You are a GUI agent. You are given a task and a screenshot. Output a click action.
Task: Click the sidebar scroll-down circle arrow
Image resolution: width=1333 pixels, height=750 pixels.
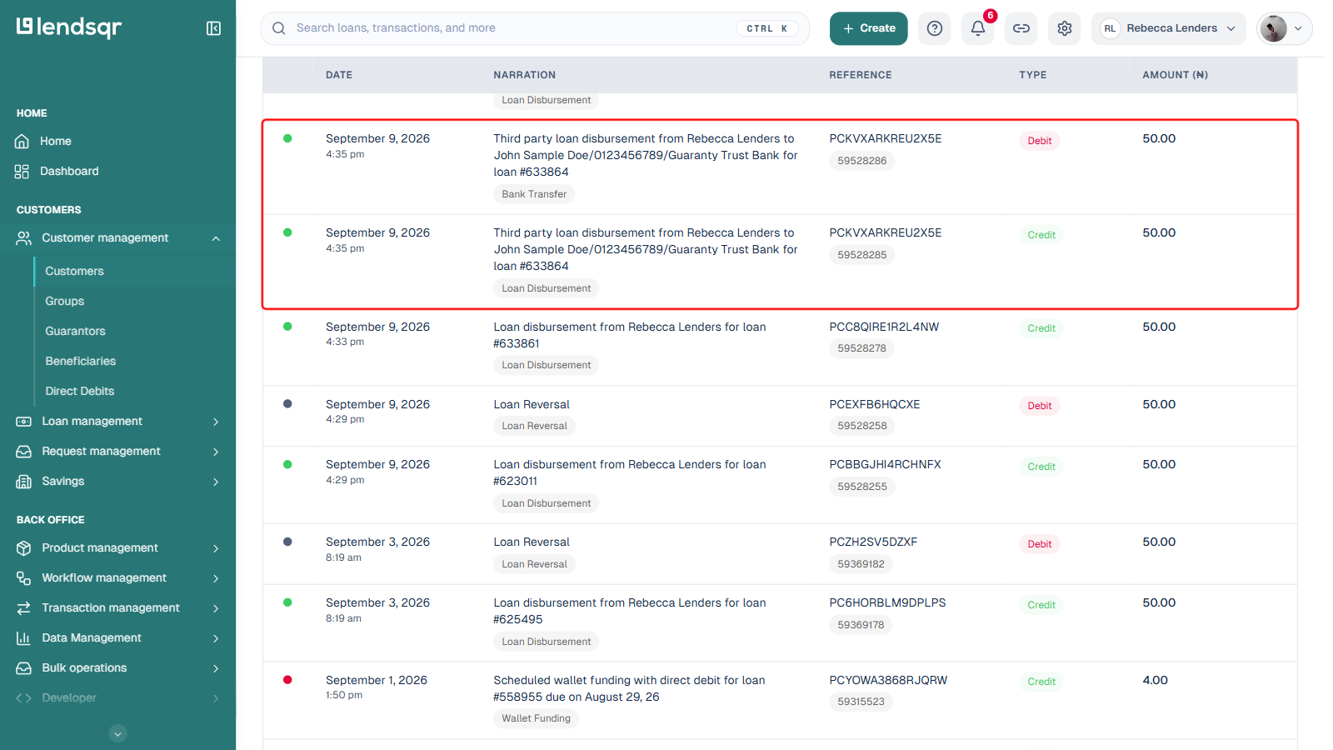[x=118, y=733]
